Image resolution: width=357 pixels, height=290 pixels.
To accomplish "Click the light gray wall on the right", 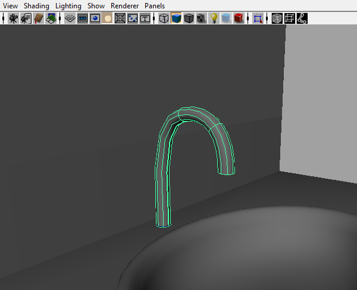I will [x=319, y=98].
